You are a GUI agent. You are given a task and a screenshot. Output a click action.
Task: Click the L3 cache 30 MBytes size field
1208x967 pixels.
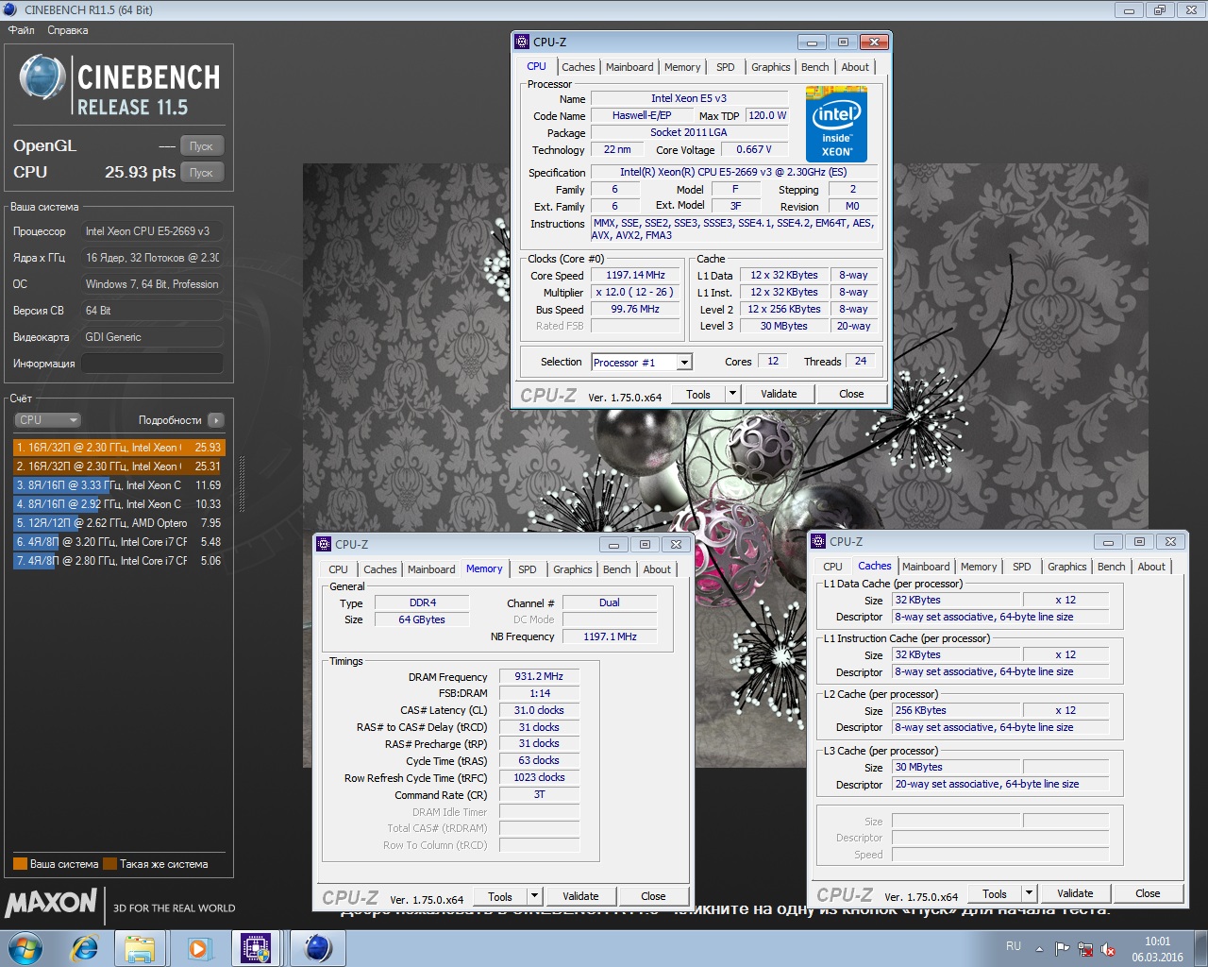point(957,768)
